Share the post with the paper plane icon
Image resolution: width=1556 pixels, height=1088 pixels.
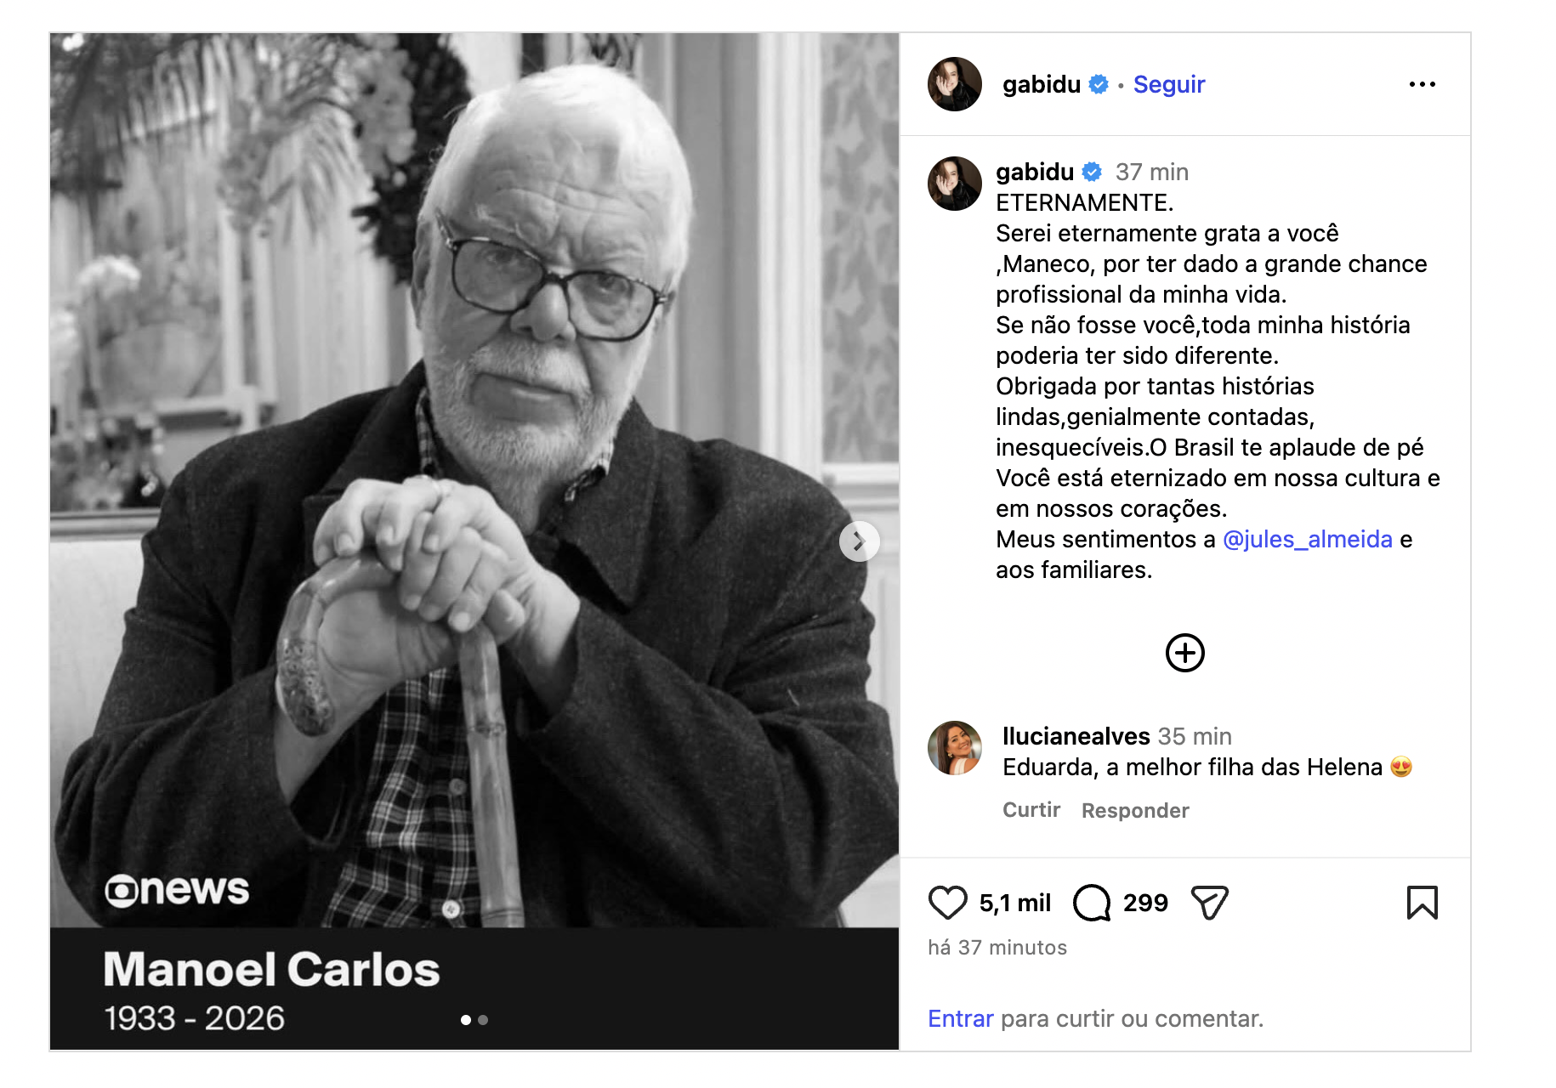pos(1209,903)
